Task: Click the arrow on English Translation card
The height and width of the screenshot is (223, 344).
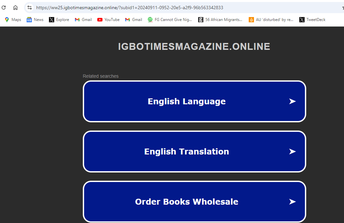Action: coord(292,152)
